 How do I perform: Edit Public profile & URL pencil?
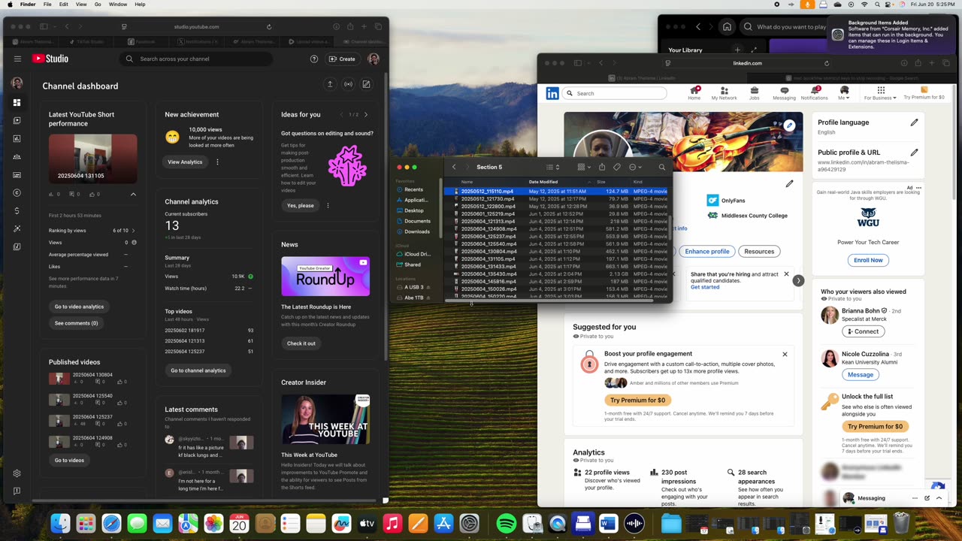point(914,153)
